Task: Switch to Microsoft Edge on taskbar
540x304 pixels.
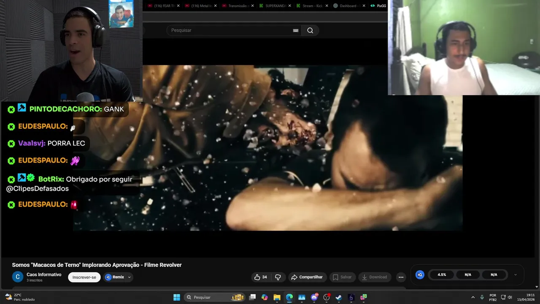Action: (289, 297)
